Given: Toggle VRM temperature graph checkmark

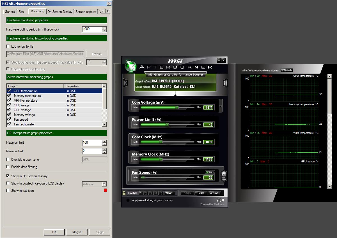Looking at the screenshot, I should pos(9,100).
